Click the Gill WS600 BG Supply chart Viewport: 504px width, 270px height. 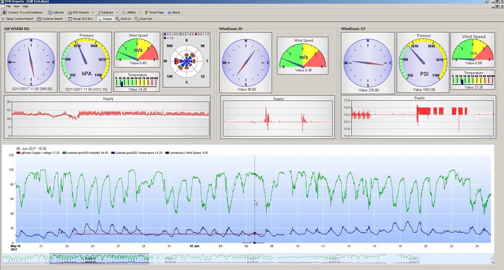tap(107, 117)
